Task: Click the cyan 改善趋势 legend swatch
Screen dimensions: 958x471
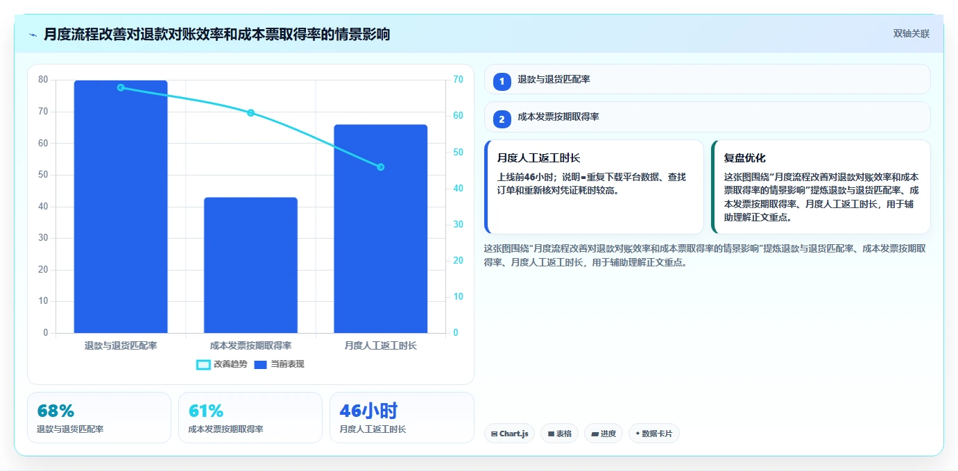Action: click(x=203, y=364)
